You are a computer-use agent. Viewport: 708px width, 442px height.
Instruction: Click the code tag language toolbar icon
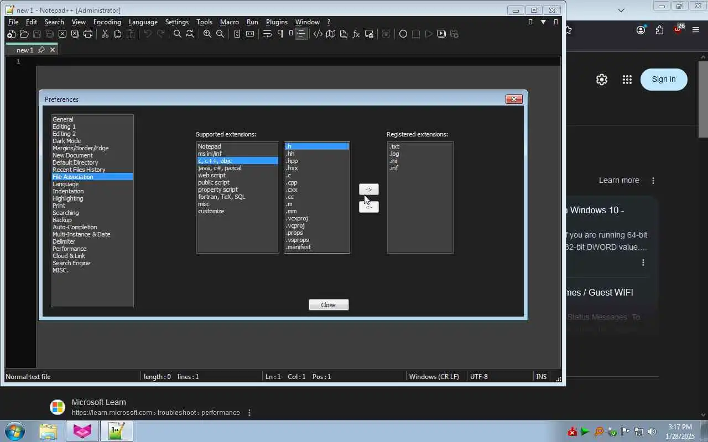click(318, 34)
